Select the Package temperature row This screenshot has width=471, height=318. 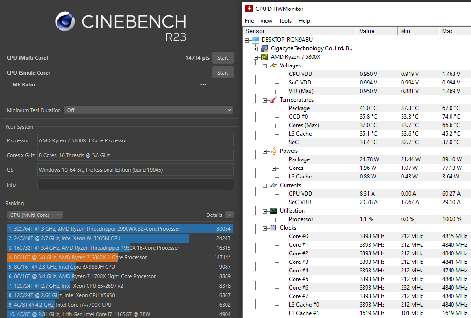coord(379,108)
